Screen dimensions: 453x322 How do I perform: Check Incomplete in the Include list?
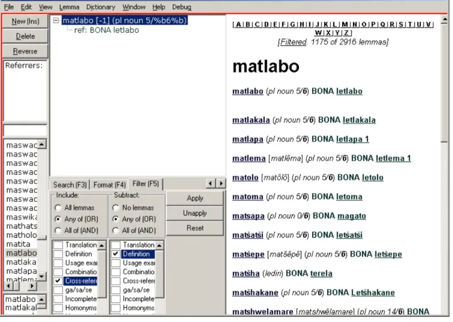point(58,299)
